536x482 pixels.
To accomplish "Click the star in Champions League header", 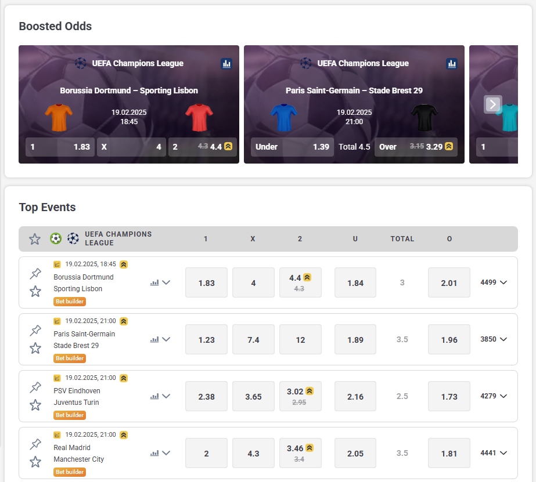I will pos(34,239).
